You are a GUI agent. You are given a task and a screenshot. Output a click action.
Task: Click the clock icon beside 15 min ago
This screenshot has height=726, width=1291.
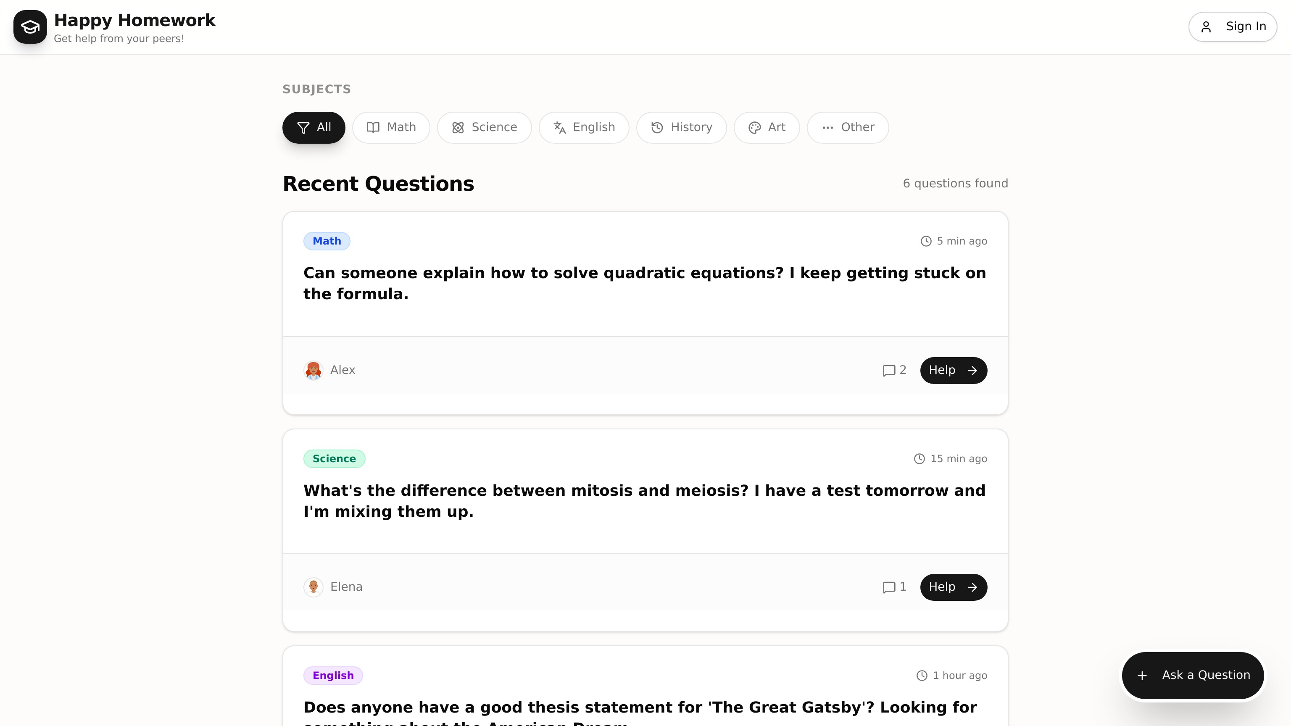click(919, 459)
